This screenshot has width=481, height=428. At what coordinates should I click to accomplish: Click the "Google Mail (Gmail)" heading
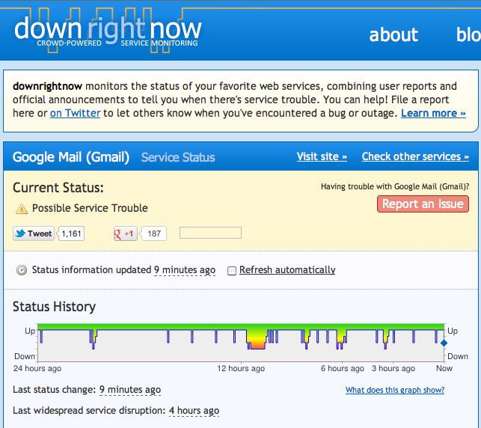click(x=71, y=157)
